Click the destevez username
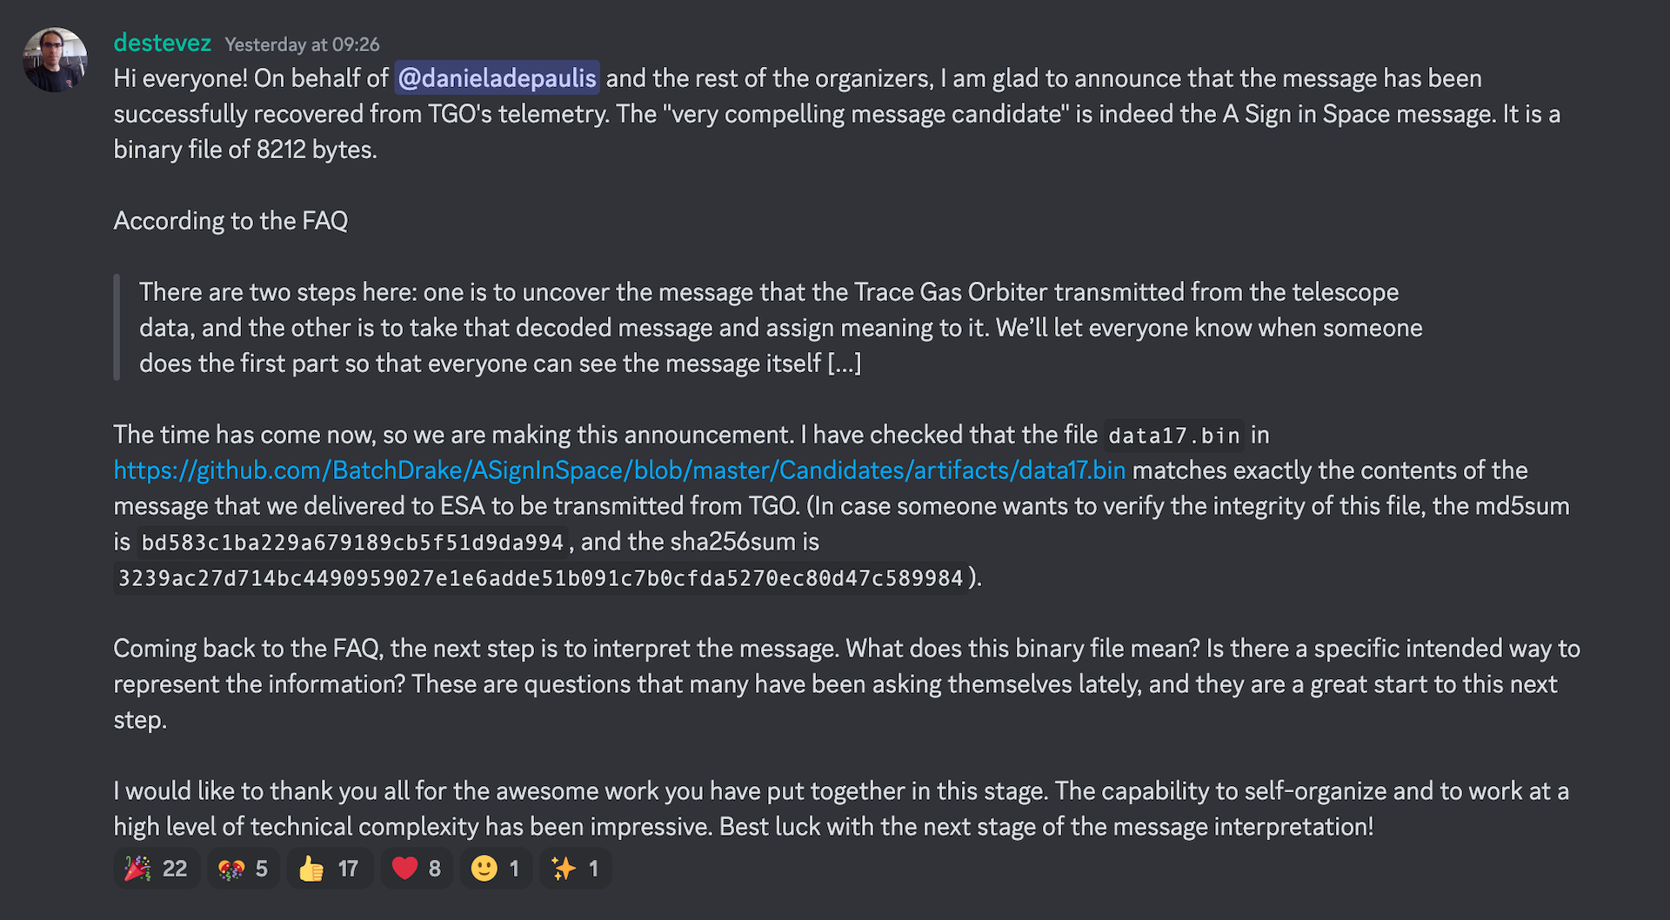Viewport: 1670px width, 920px height. (x=163, y=43)
